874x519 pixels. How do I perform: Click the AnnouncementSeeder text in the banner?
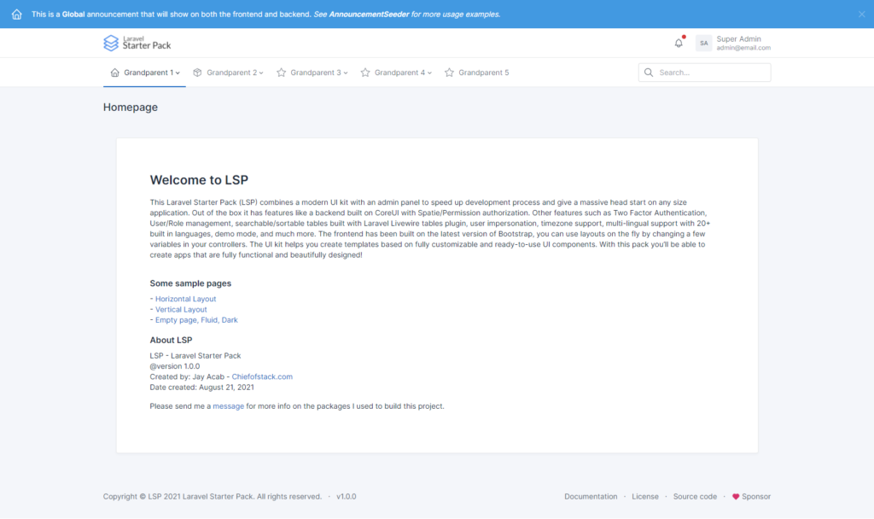coord(369,15)
